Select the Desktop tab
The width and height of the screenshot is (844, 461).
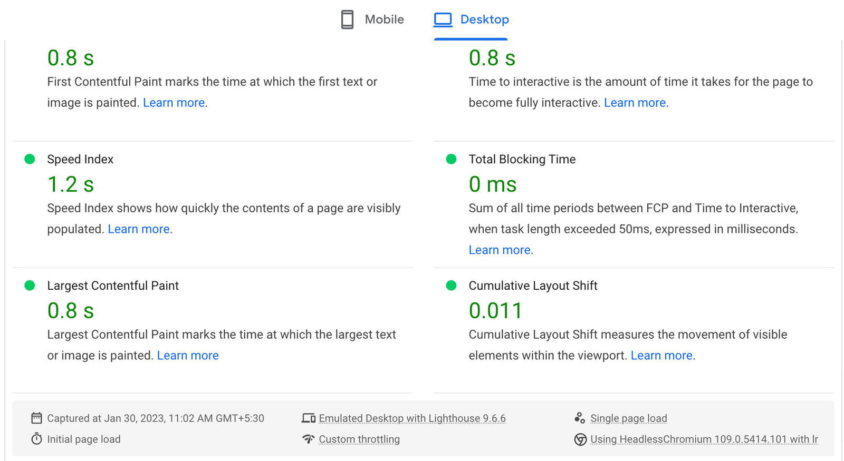[x=484, y=19]
